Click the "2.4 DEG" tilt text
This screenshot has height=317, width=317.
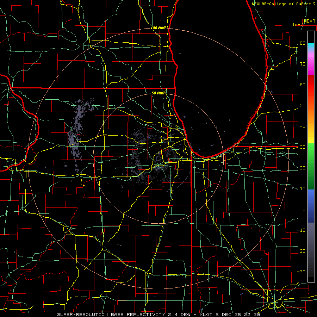pyautogui.click(x=179, y=315)
